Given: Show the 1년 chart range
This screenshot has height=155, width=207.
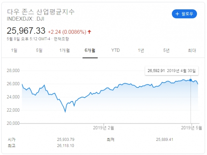Looking at the screenshot, I should click(x=141, y=51).
